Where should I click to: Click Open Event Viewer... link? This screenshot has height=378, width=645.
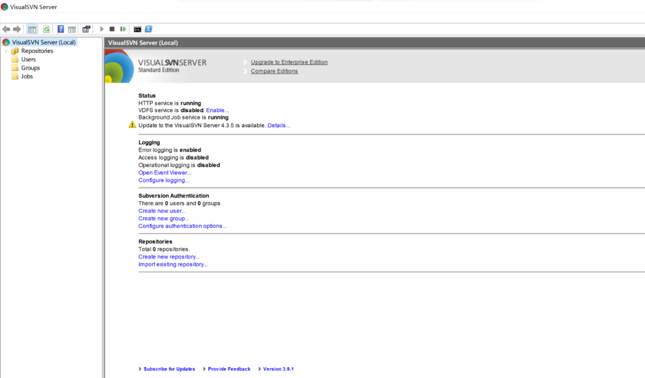165,172
